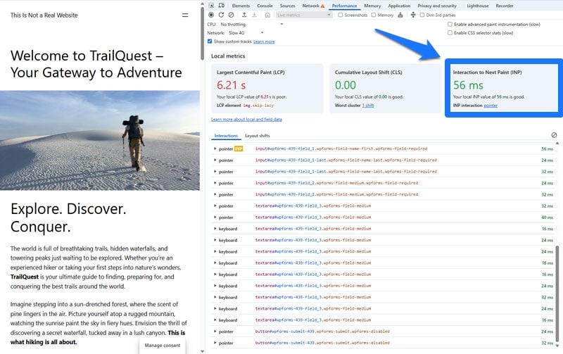This screenshot has width=563, height=354.
Task: Expand the last pointer button wpforms-submit row
Action: click(215, 343)
